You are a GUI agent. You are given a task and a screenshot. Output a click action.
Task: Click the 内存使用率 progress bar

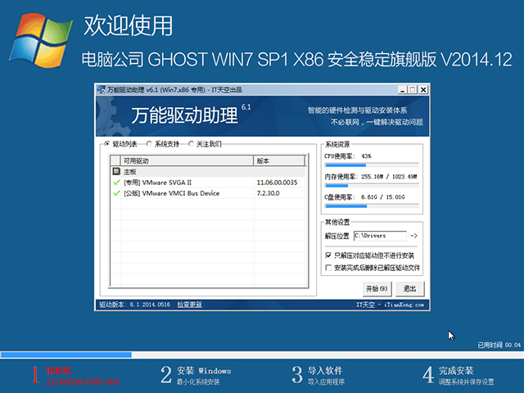click(372, 186)
